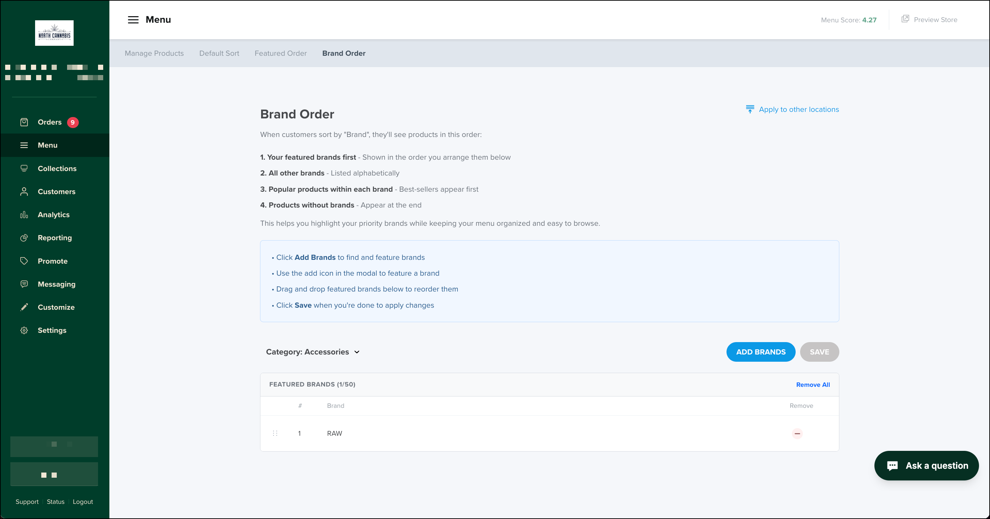
Task: Open Analytics section
Action: coord(55,214)
